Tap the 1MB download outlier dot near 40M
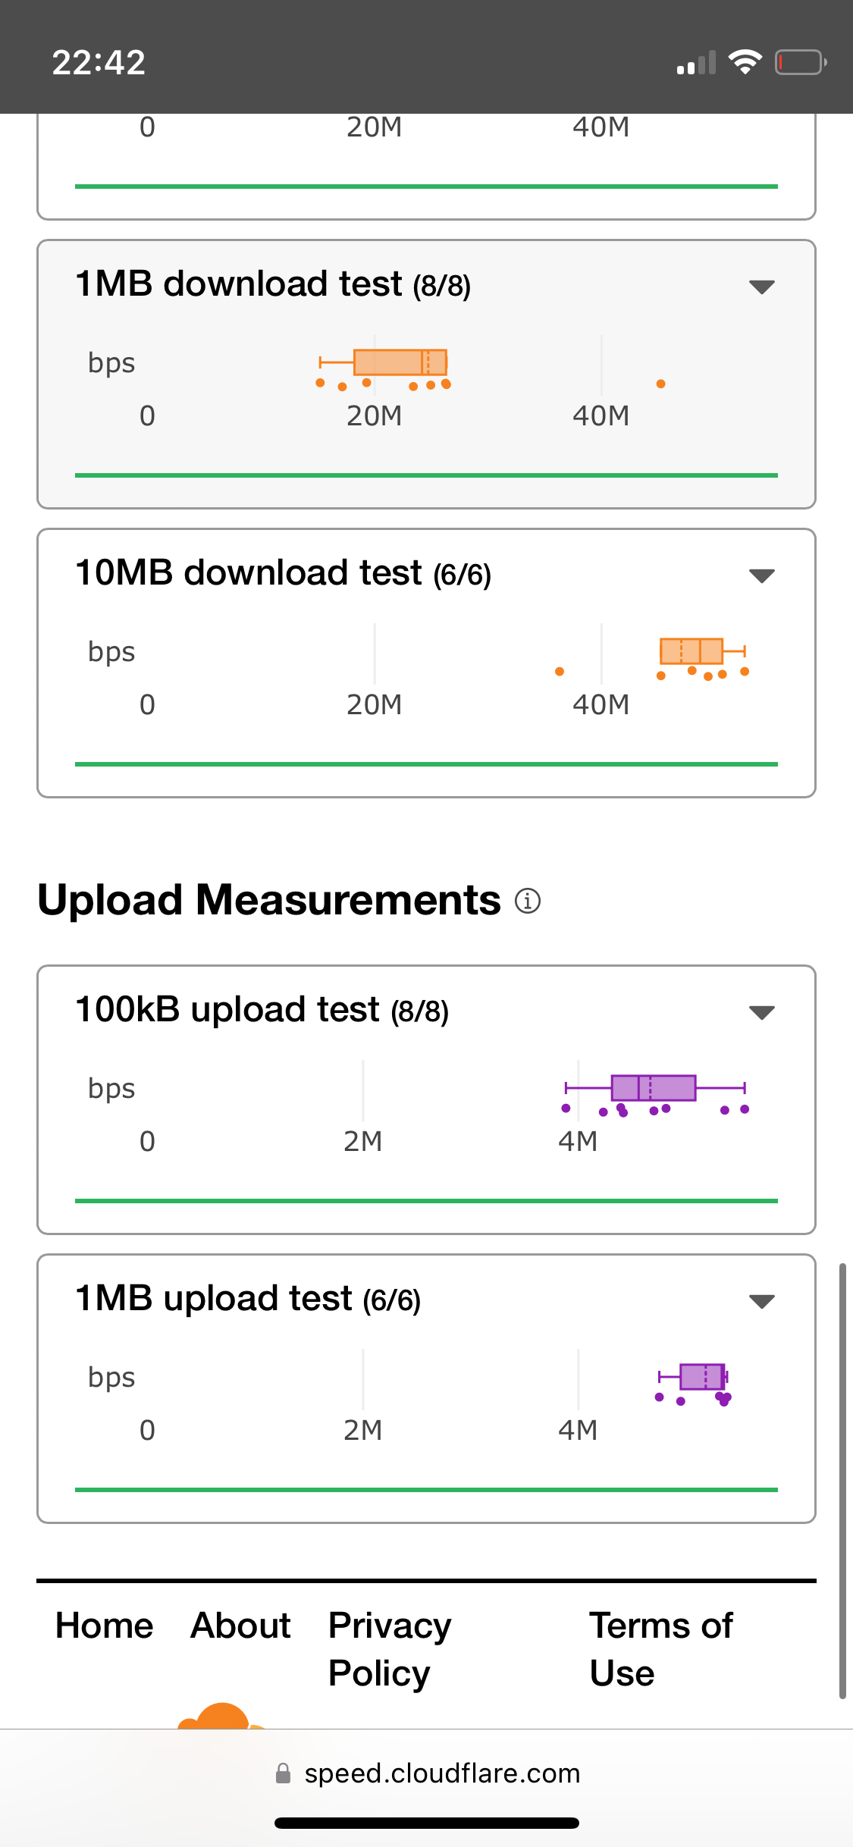The width and height of the screenshot is (853, 1847). pos(660,384)
